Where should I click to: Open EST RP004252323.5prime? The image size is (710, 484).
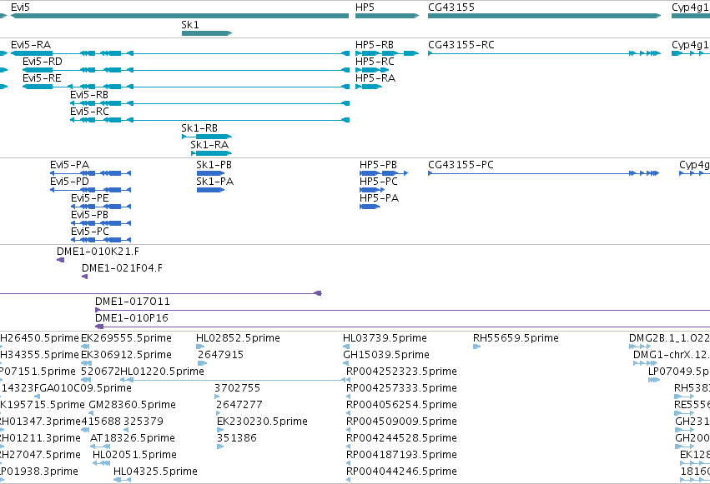pos(401,372)
